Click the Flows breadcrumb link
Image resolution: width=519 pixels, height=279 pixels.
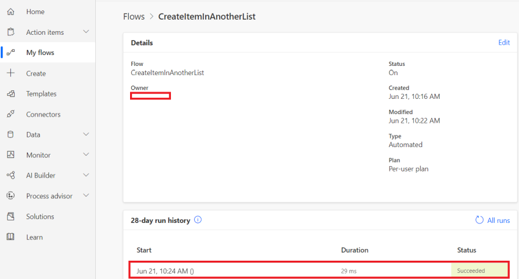(x=134, y=16)
